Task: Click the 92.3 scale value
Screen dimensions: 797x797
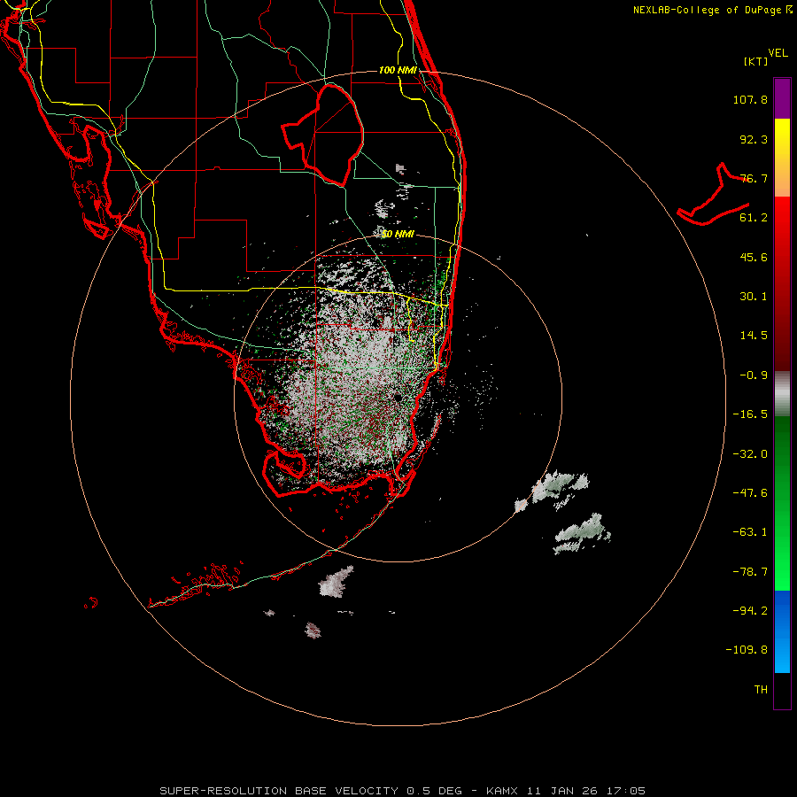Action: (754, 139)
